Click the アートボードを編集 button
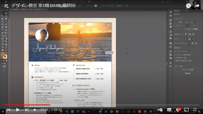This screenshot has height=114, width=203. click(x=191, y=29)
